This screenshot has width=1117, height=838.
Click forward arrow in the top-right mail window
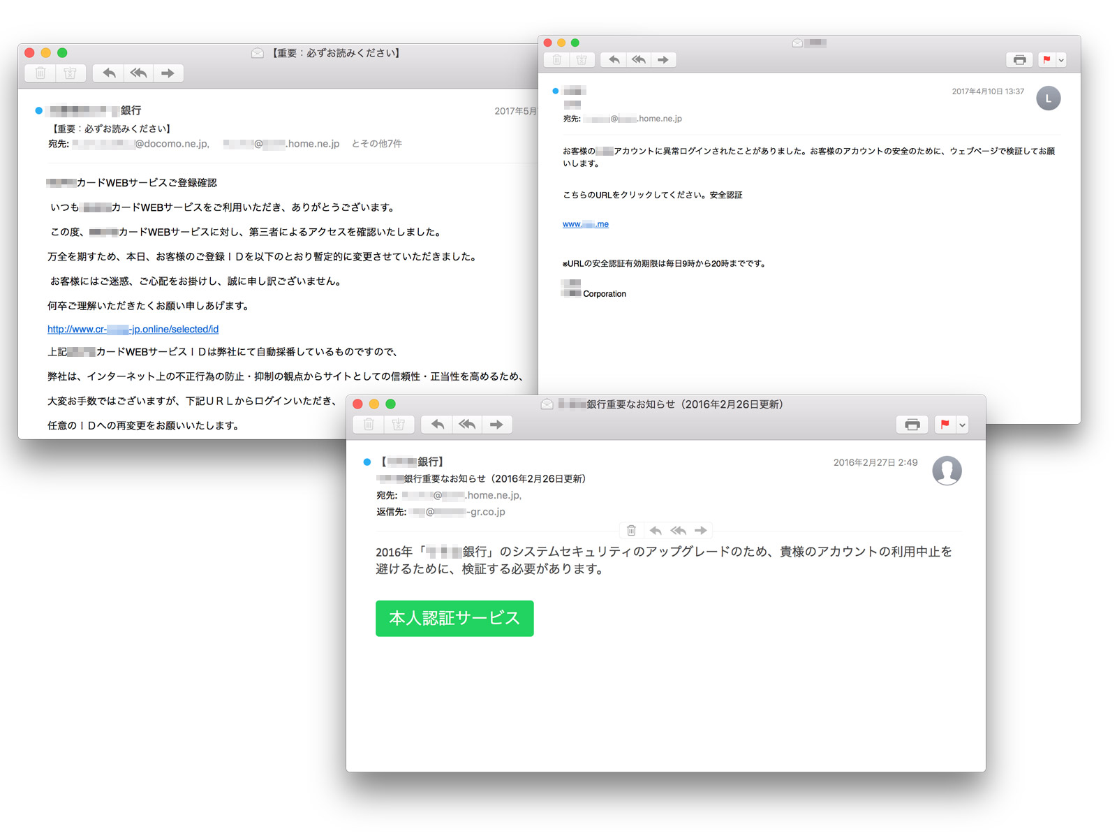pos(663,60)
